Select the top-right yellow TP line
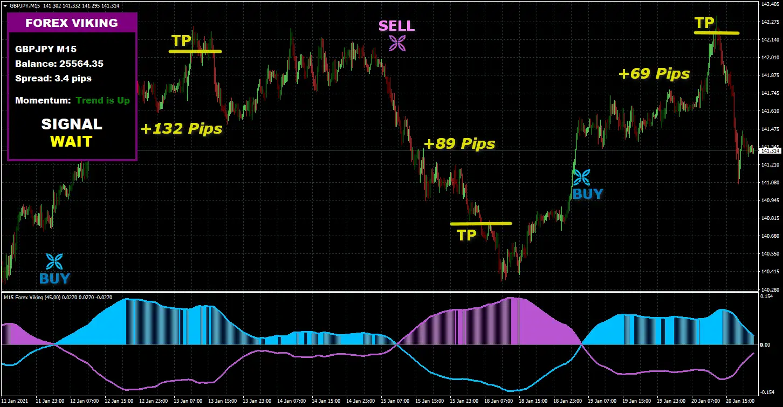Viewport: 783px width, 407px height. (716, 33)
